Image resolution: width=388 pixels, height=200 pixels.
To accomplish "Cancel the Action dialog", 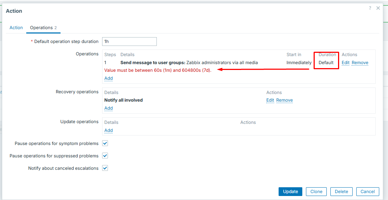I will pyautogui.click(x=368, y=192).
